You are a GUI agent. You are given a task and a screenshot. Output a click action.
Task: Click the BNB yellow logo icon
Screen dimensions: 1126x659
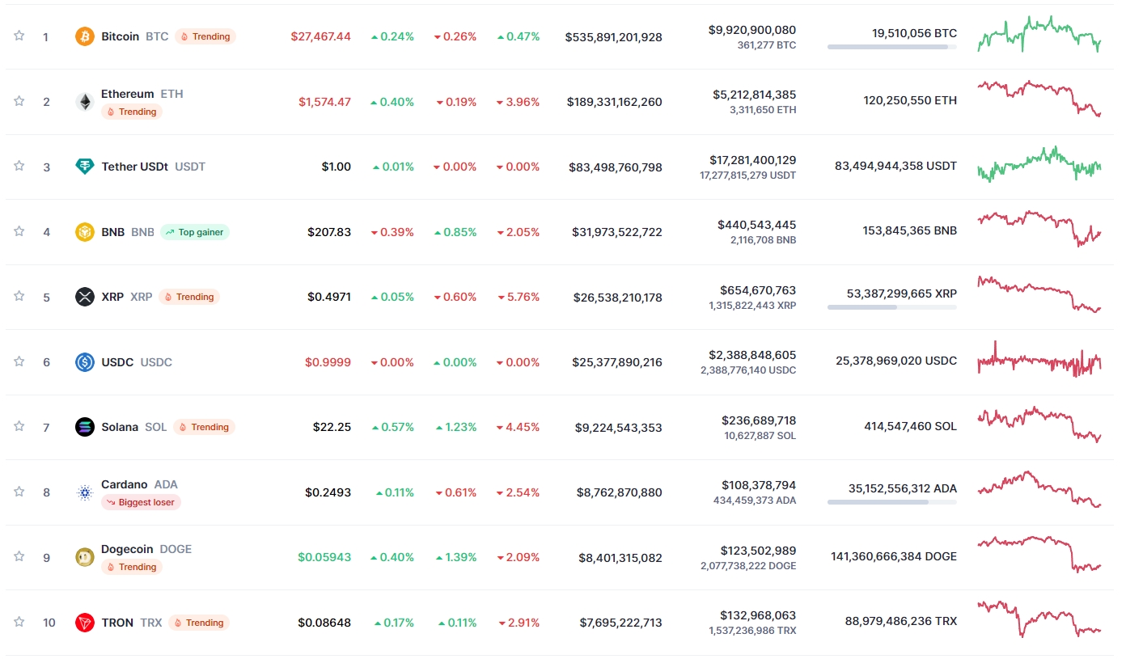[84, 232]
